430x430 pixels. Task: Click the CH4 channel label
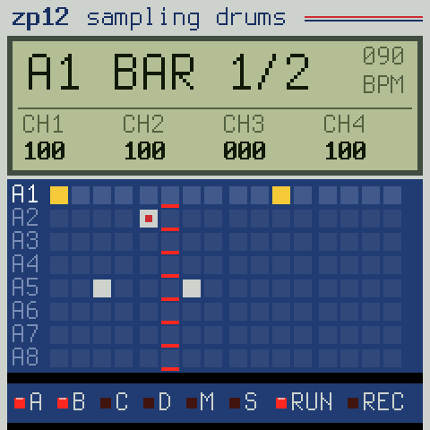pos(344,124)
